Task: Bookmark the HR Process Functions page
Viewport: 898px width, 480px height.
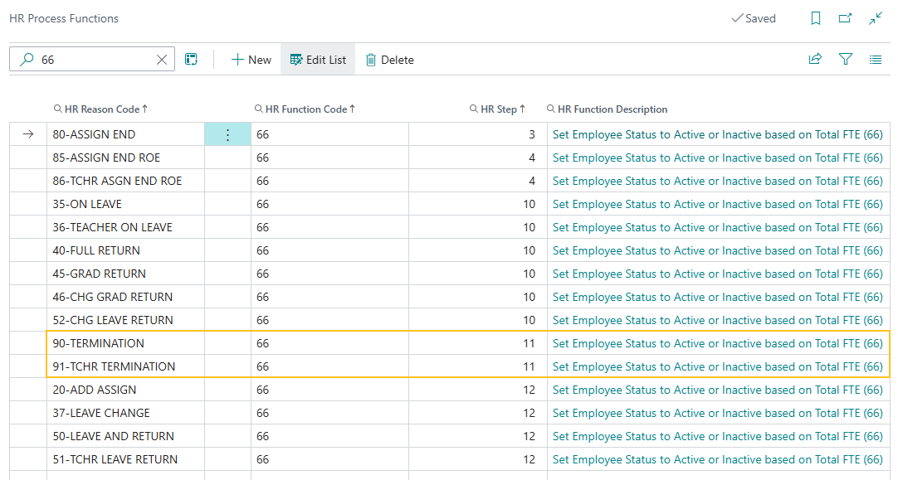Action: (815, 17)
